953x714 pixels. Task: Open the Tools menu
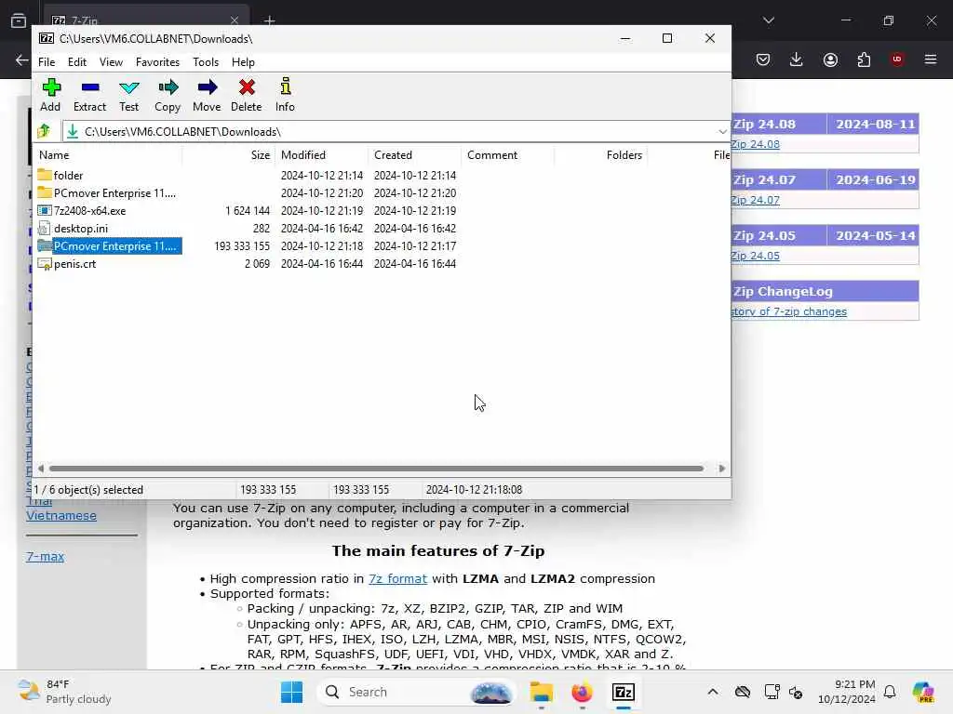206,62
